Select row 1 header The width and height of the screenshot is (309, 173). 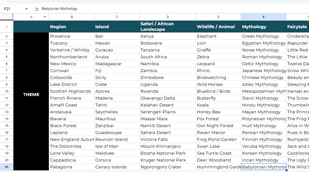pos(7,27)
